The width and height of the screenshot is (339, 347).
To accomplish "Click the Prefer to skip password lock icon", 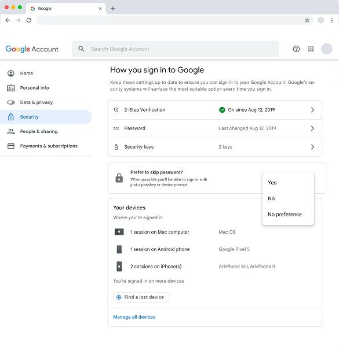I will pos(119,178).
